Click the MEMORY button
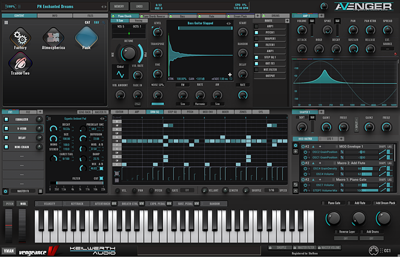The width and height of the screenshot is (400, 257). (119, 7)
